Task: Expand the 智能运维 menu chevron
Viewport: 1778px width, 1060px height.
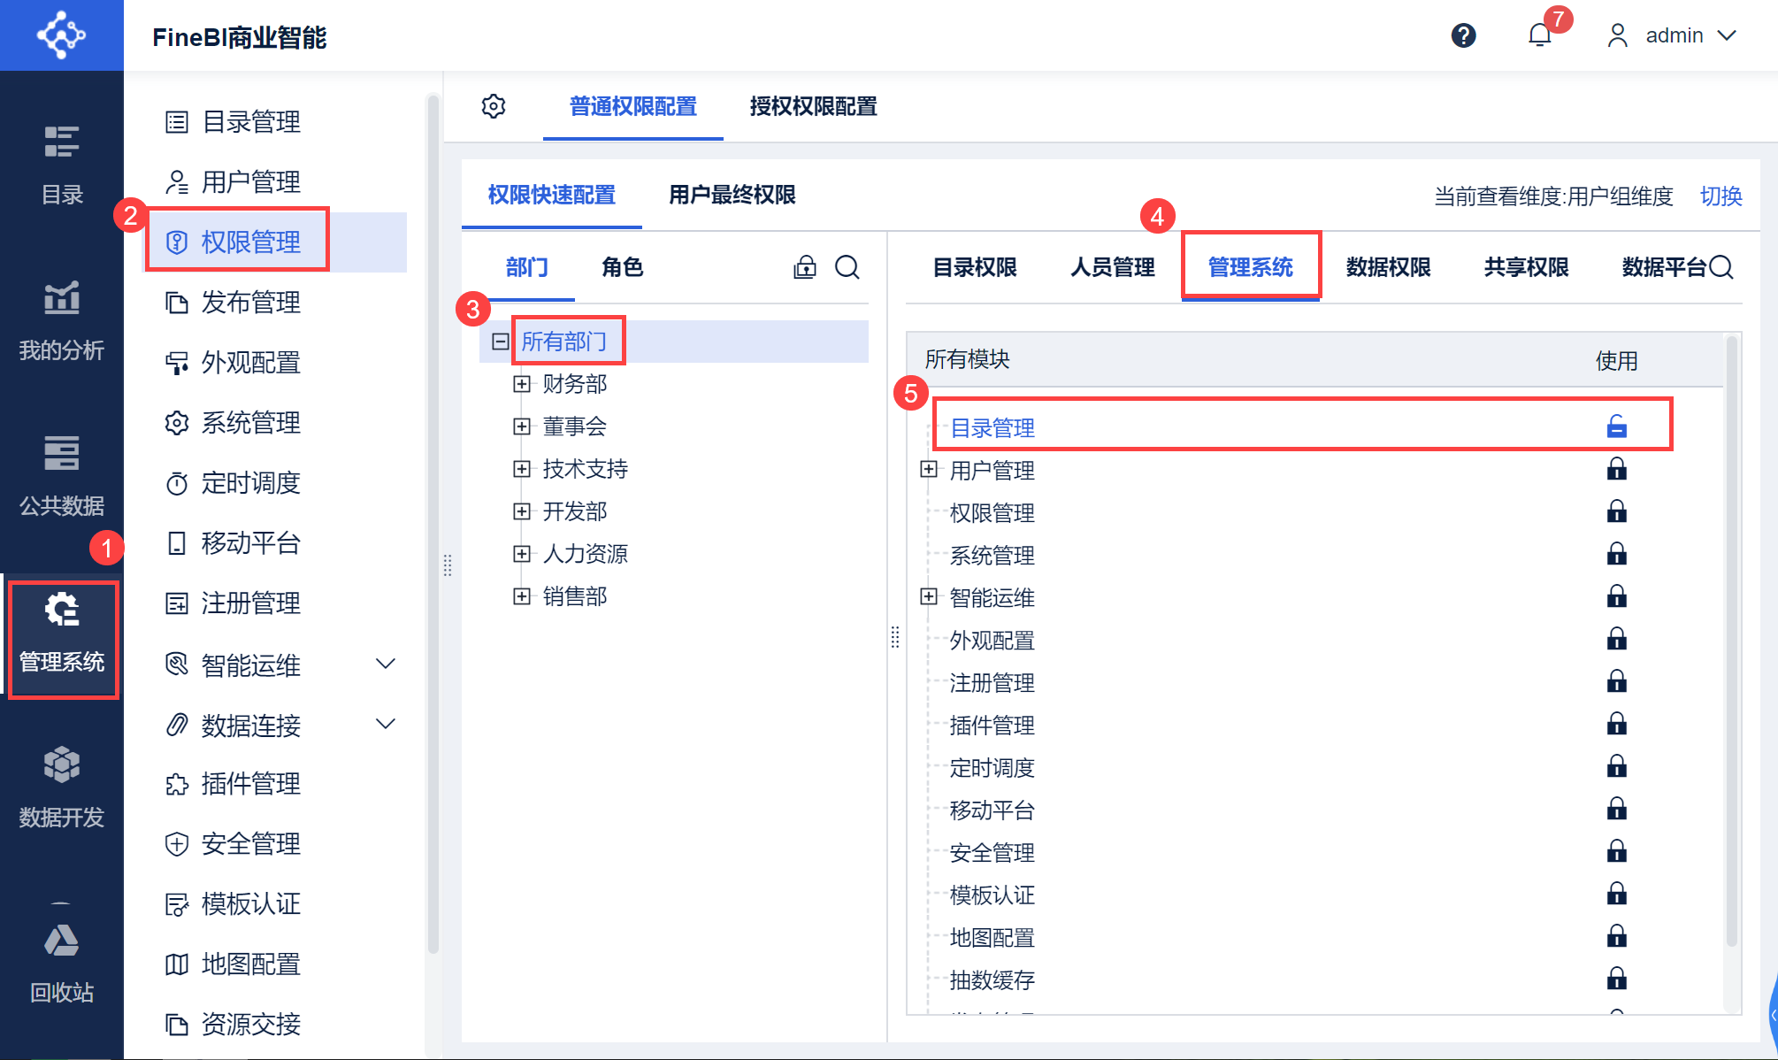Action: 386,664
